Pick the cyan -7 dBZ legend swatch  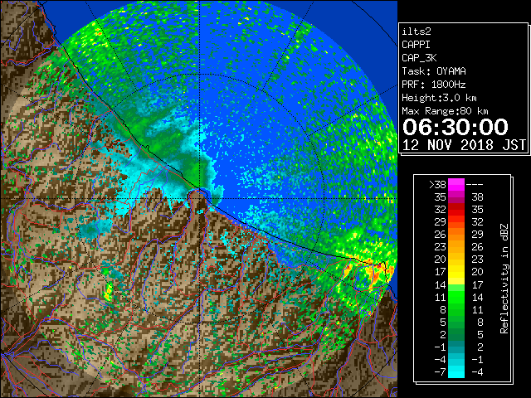(456, 371)
